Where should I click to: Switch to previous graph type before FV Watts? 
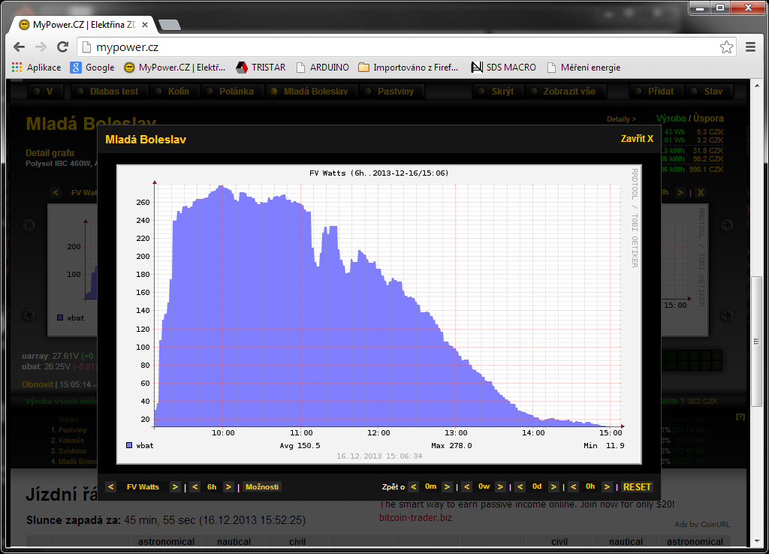click(x=111, y=486)
